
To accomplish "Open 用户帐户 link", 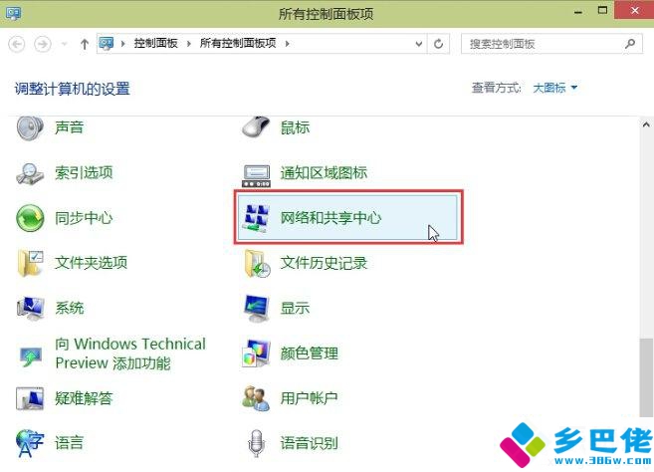I will click(309, 398).
